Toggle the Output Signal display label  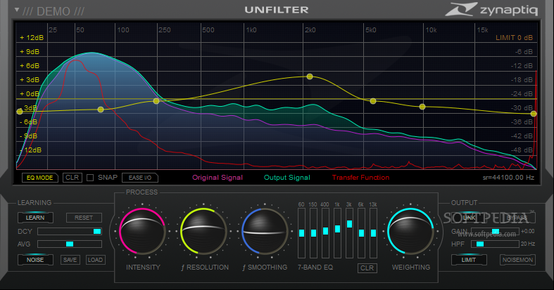[287, 178]
